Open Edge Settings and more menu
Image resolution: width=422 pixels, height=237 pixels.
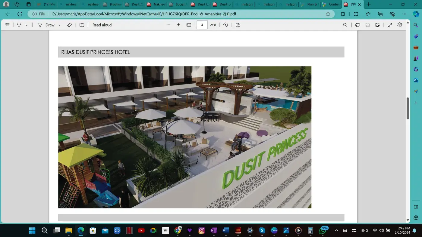pyautogui.click(x=405, y=14)
